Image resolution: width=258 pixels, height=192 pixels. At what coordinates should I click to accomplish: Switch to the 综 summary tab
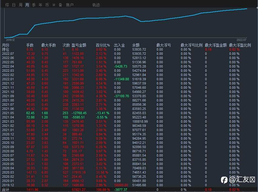[x=7, y=5]
